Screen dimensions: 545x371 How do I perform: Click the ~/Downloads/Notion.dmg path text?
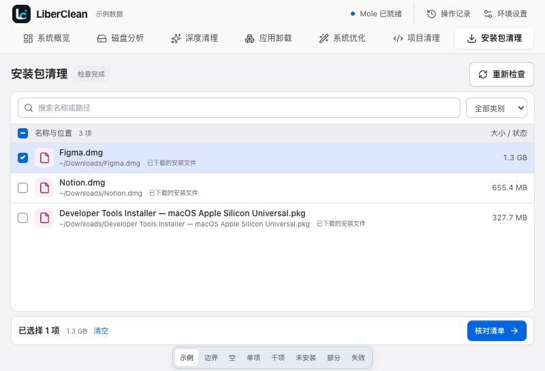101,193
